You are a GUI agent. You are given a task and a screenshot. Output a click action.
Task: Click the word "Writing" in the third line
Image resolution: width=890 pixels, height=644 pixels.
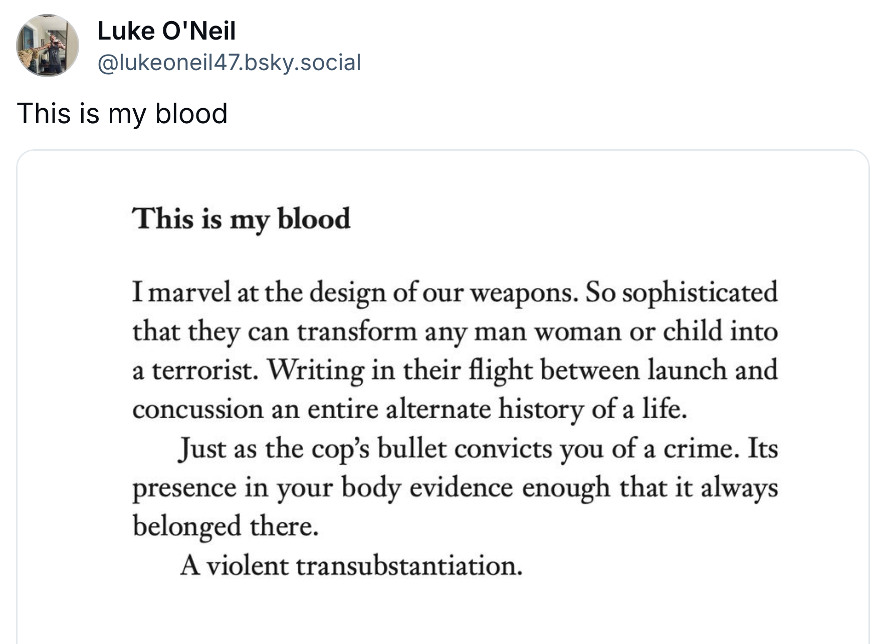click(316, 371)
